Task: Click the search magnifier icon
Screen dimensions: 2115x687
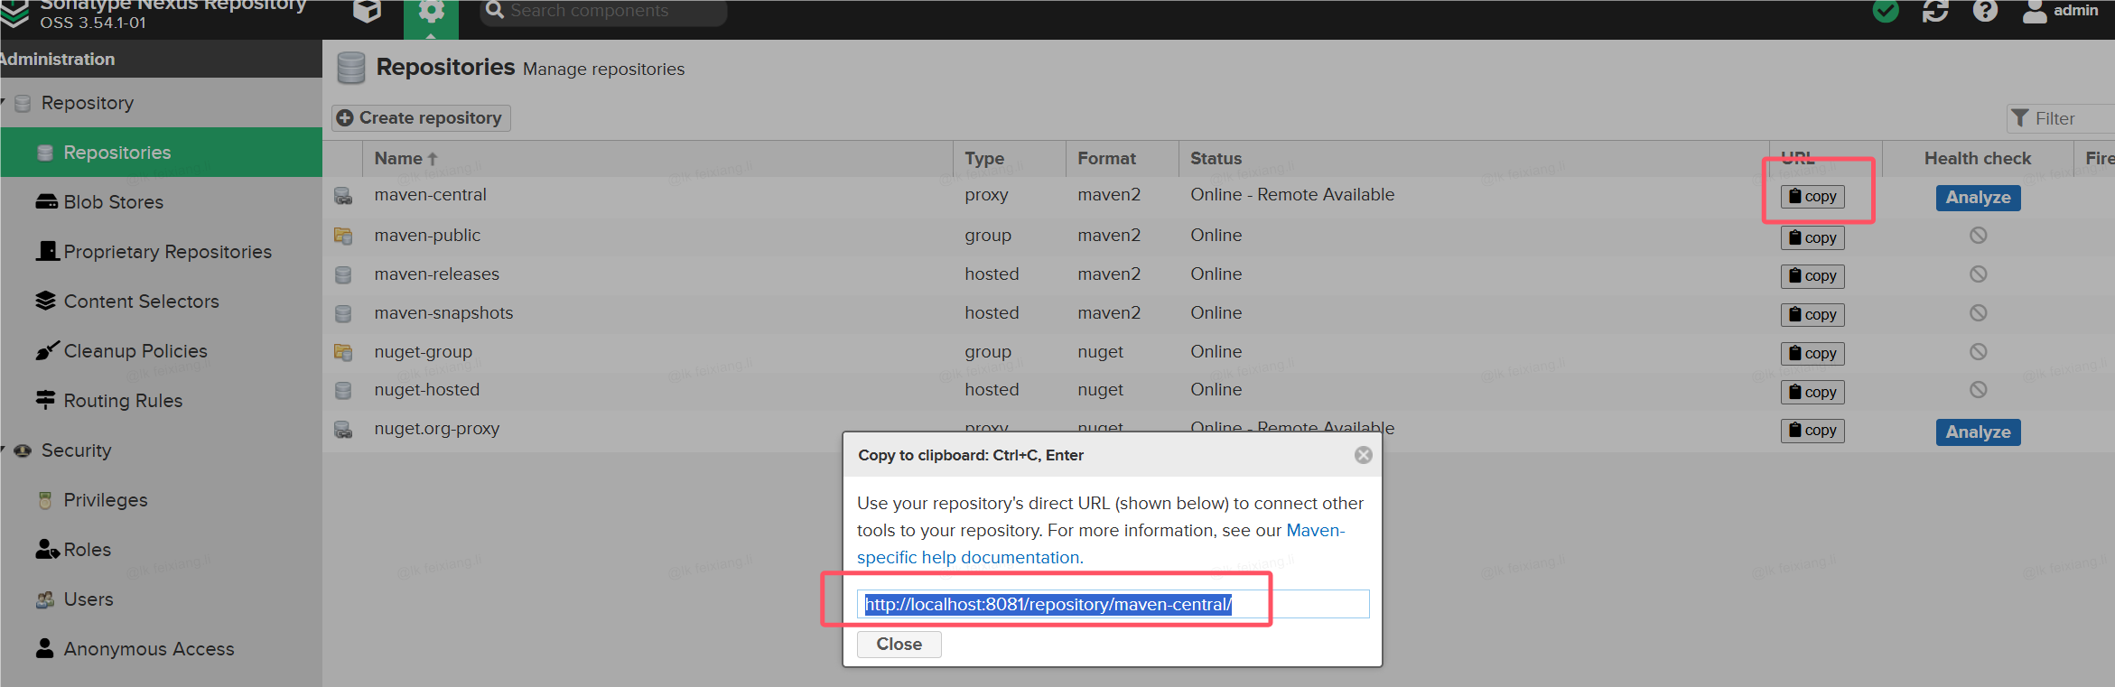Action: (495, 11)
